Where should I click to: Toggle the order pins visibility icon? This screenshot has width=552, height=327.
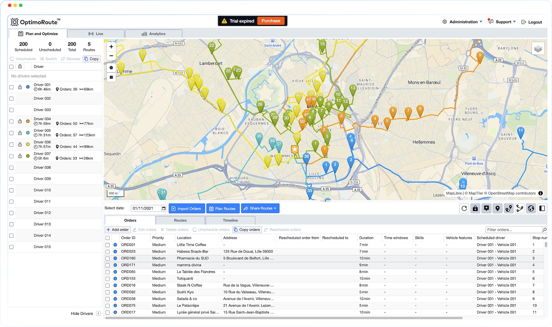click(x=498, y=208)
